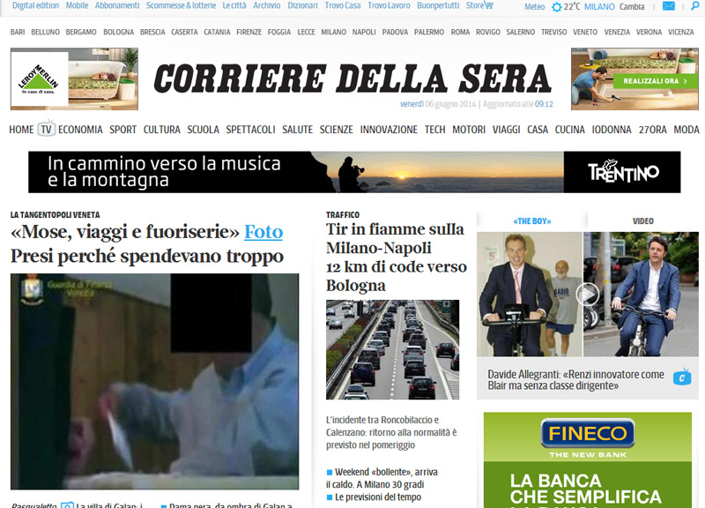The image size is (705, 508).
Task: Click the search magnifier icon
Action: click(x=693, y=6)
